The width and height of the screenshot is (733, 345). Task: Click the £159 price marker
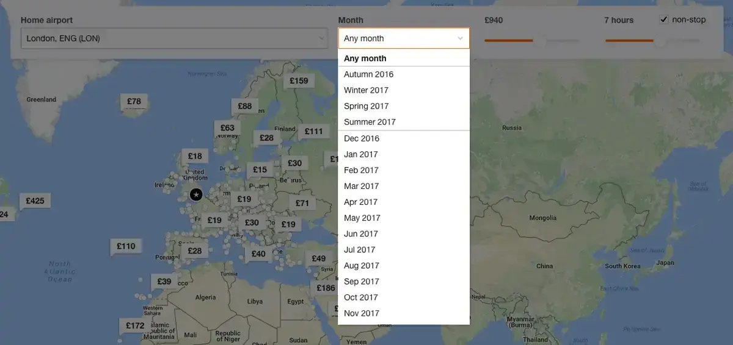click(x=299, y=80)
